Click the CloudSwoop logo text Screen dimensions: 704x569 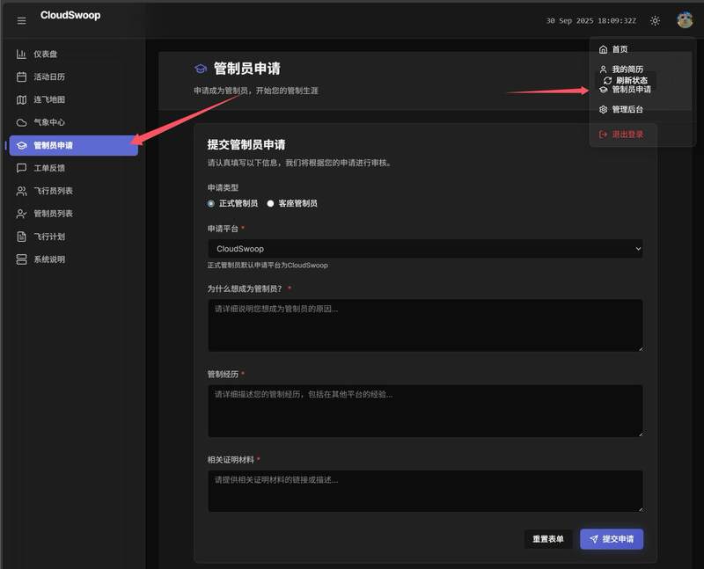tap(70, 15)
